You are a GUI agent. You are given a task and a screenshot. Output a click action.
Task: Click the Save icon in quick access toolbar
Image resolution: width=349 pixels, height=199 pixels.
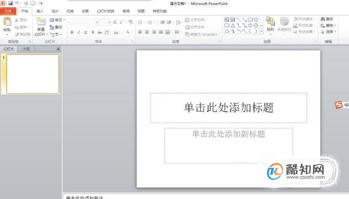[x=10, y=4]
